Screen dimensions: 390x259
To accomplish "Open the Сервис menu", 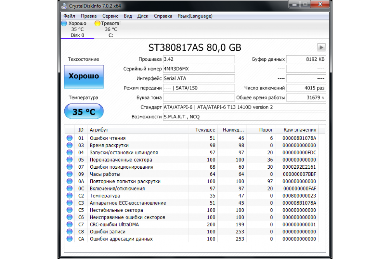I will (110, 16).
